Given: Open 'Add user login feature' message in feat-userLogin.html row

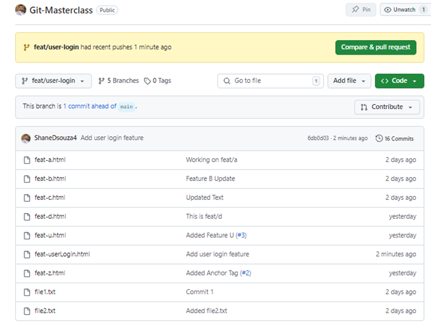Looking at the screenshot, I should pos(217,254).
